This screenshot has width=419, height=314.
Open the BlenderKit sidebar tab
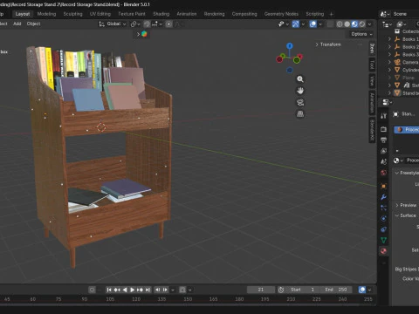(x=372, y=131)
